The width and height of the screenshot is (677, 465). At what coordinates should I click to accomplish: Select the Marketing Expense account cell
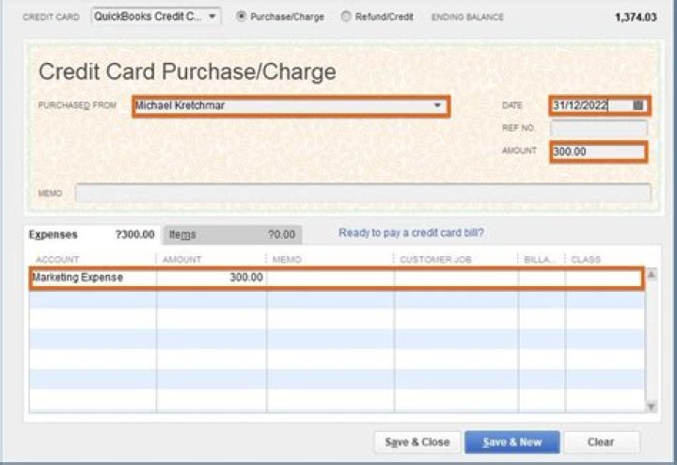[x=92, y=278]
